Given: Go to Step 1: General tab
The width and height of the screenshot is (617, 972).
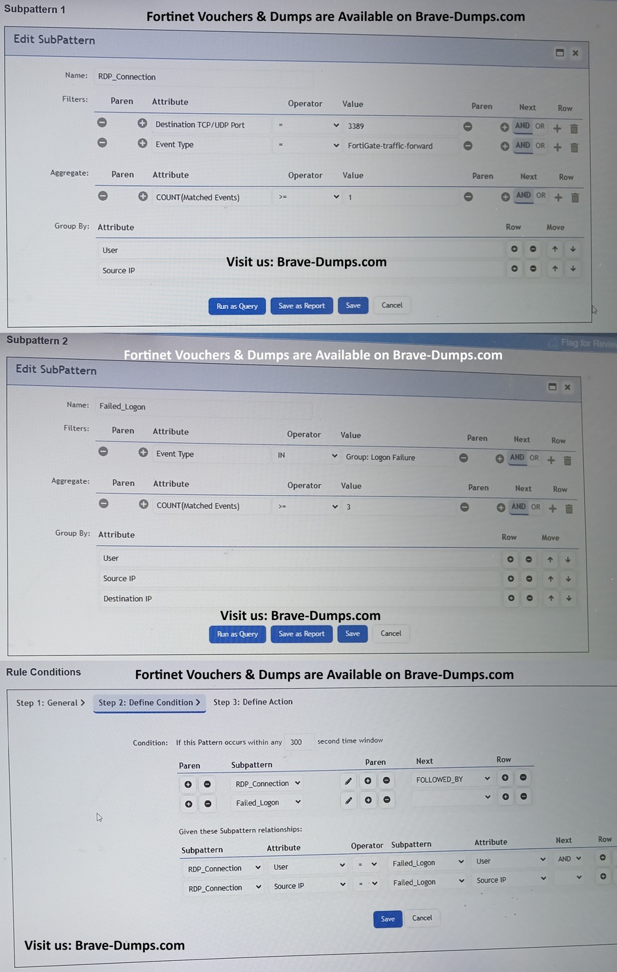Looking at the screenshot, I should point(50,703).
